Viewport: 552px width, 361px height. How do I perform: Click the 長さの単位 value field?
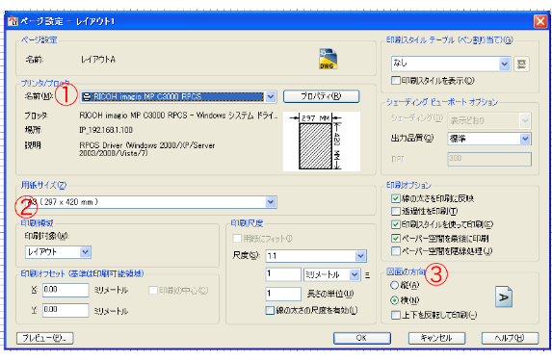click(x=283, y=294)
